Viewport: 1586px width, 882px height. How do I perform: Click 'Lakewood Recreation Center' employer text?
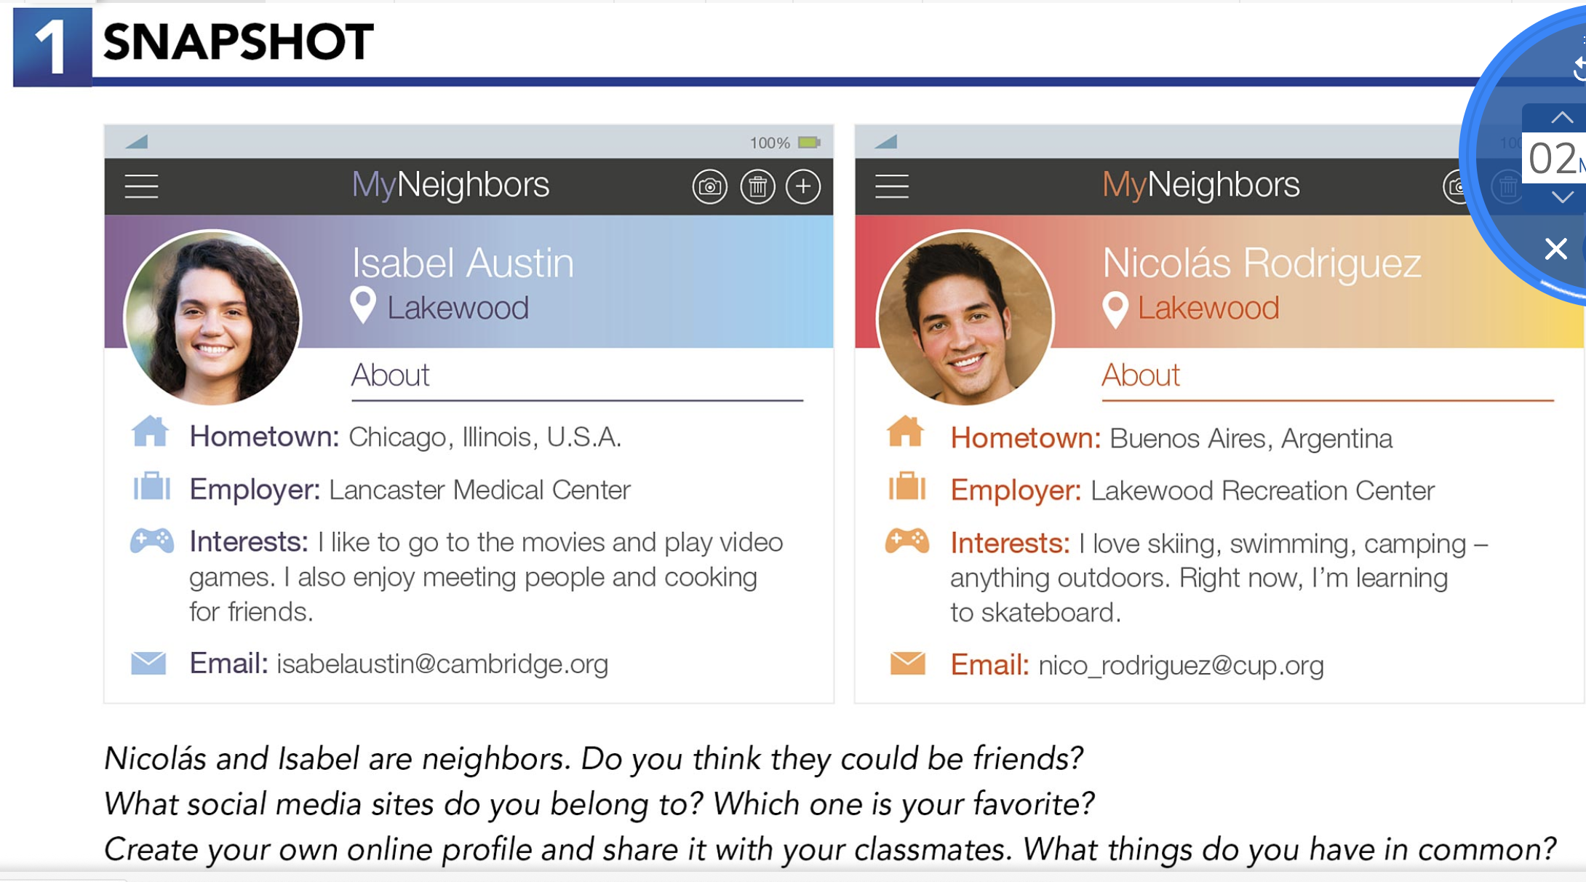click(1262, 490)
